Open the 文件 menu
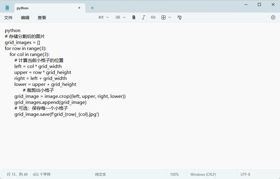The height and width of the screenshot is (179, 280). (8, 17)
